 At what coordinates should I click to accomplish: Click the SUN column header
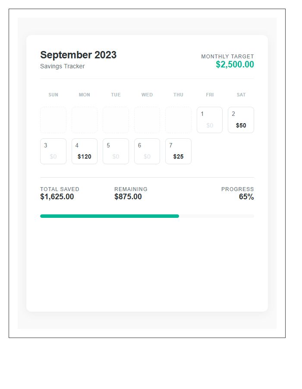pyautogui.click(x=53, y=95)
